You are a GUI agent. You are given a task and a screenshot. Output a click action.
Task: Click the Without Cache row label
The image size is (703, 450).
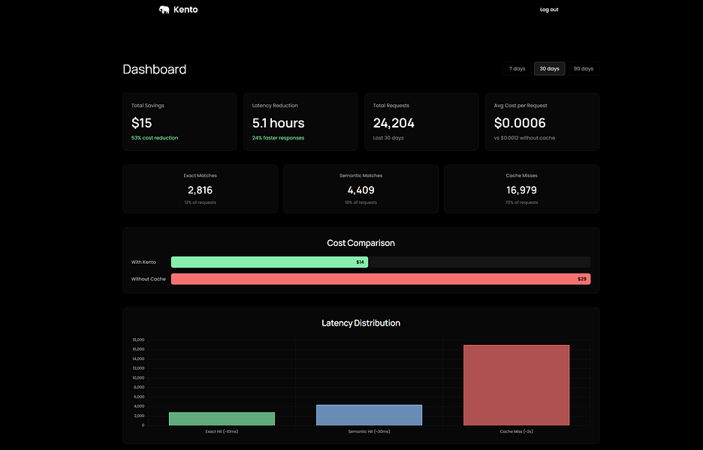(149, 279)
